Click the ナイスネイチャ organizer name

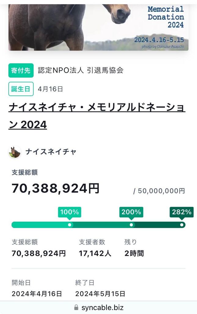tap(51, 152)
